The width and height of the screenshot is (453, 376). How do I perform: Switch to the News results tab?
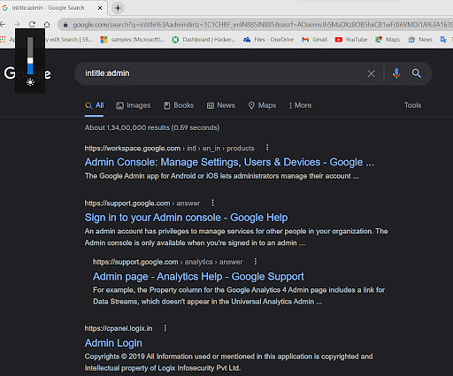click(221, 105)
